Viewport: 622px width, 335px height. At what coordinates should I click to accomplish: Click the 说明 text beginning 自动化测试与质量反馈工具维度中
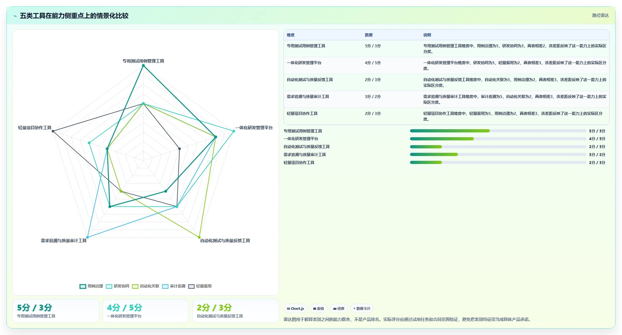pos(515,82)
